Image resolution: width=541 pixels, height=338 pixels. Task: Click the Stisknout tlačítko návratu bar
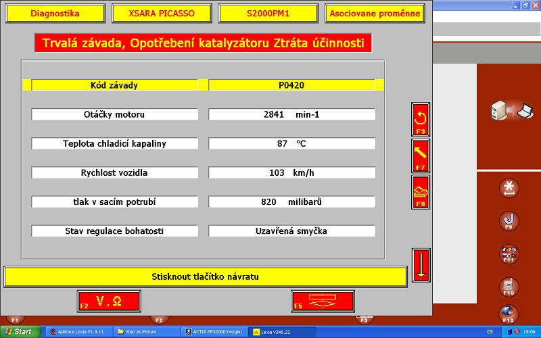(206, 276)
